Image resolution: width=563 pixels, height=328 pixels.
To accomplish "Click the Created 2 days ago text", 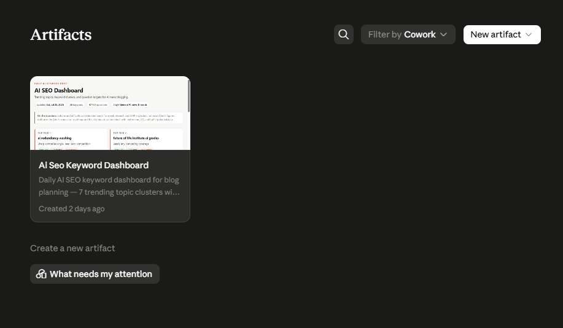I will pos(71,209).
